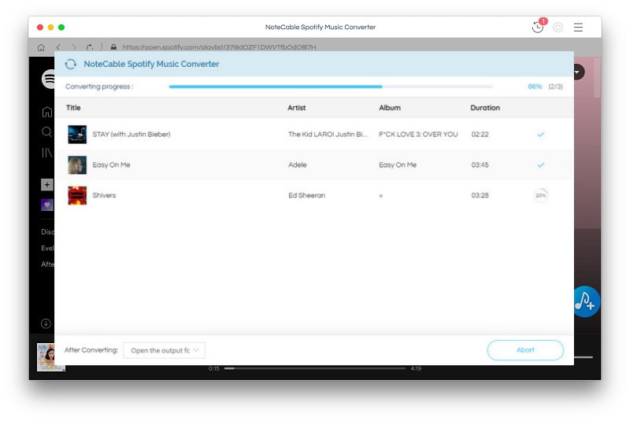Click the Abort button
The width and height of the screenshot is (630, 421).
525,350
